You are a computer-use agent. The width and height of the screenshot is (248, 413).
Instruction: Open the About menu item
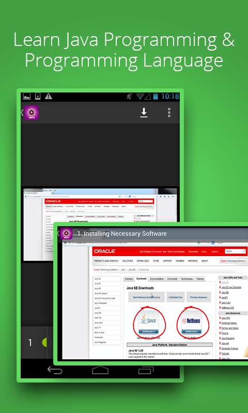(x=205, y=261)
